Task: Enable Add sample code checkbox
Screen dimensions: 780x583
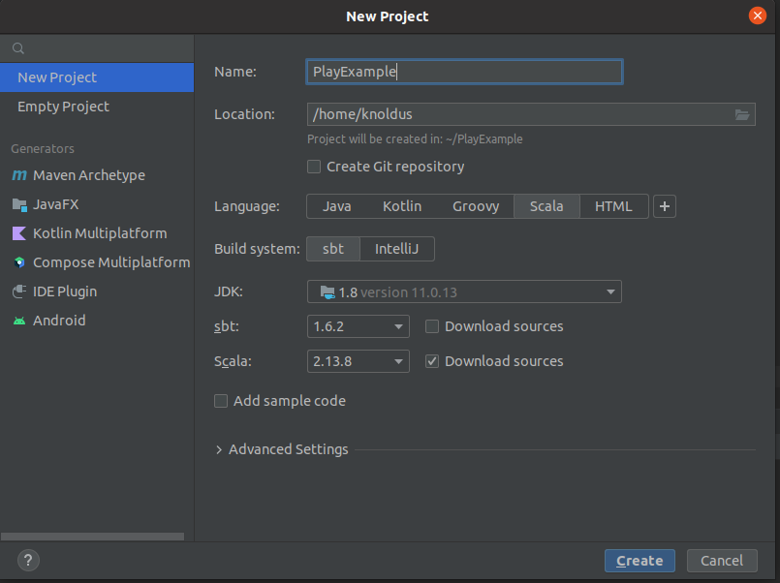Action: click(x=221, y=401)
